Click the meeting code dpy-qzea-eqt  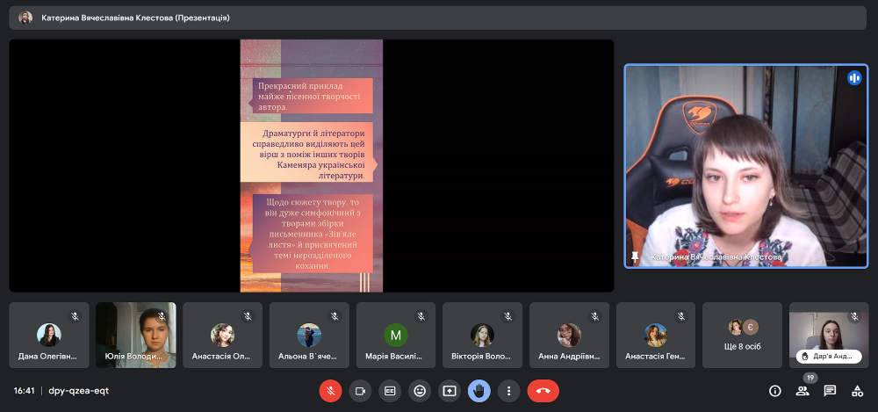(x=79, y=391)
